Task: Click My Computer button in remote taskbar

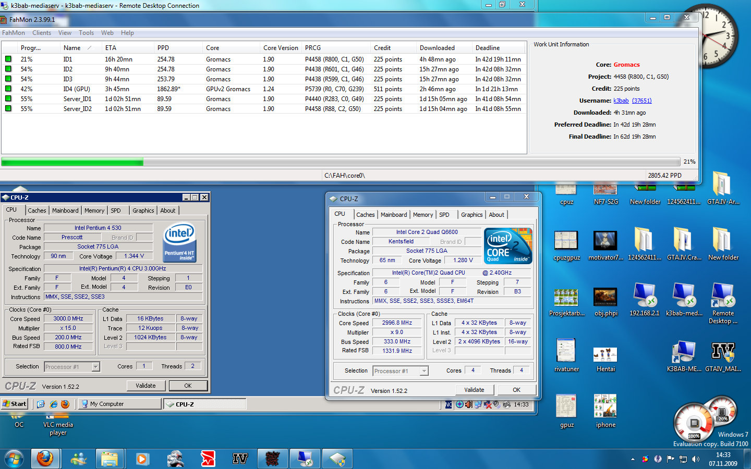Action: (x=119, y=404)
